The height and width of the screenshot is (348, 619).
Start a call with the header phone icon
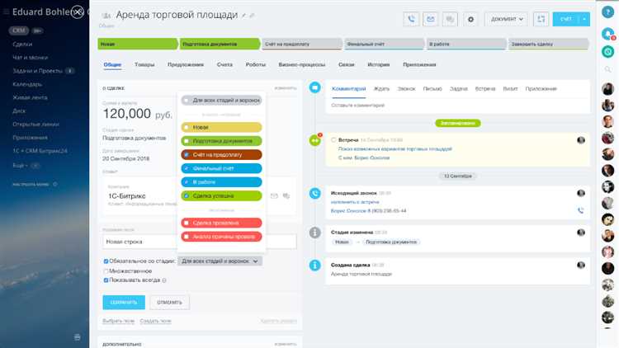[411, 19]
